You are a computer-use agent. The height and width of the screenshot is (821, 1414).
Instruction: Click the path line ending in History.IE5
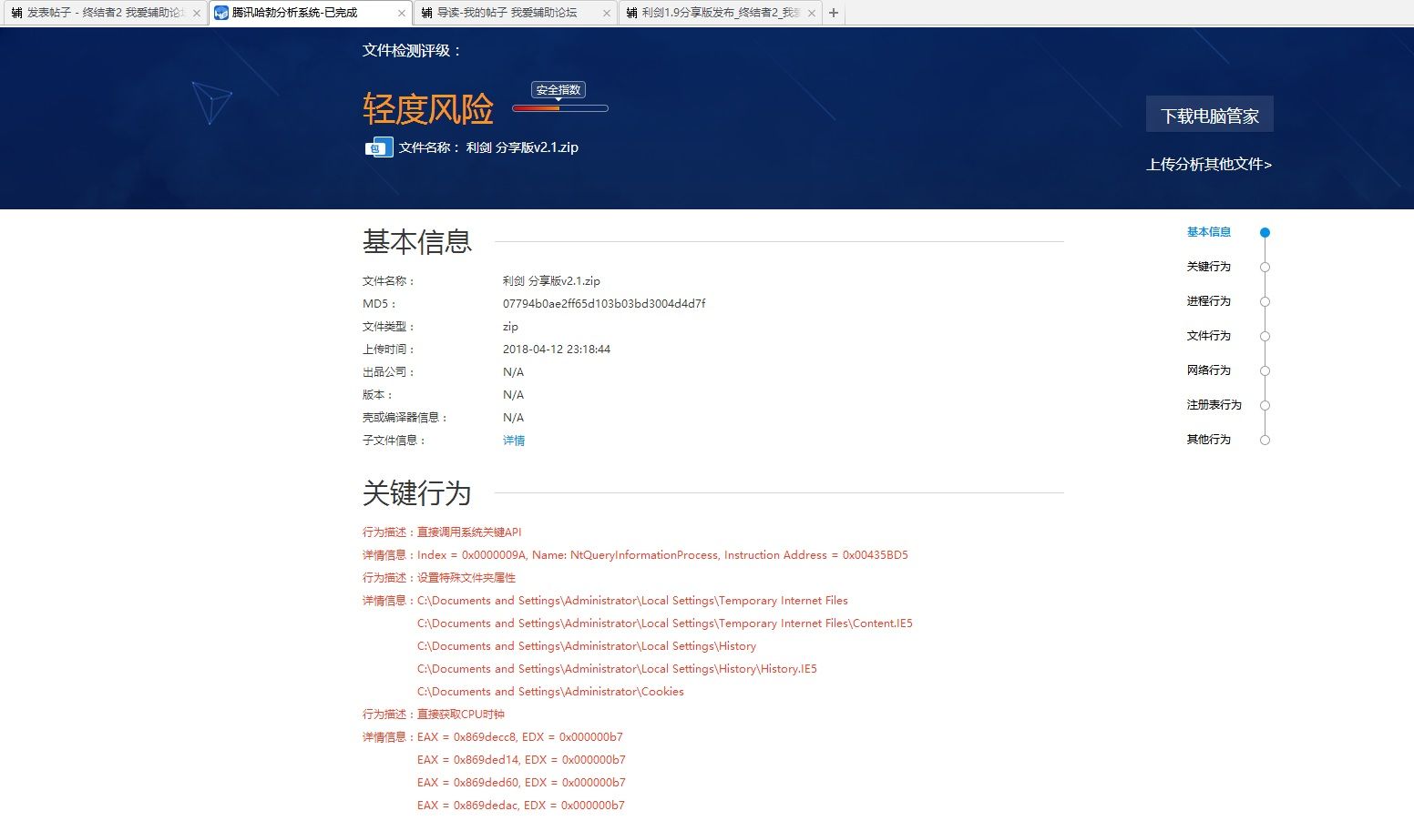(x=617, y=669)
